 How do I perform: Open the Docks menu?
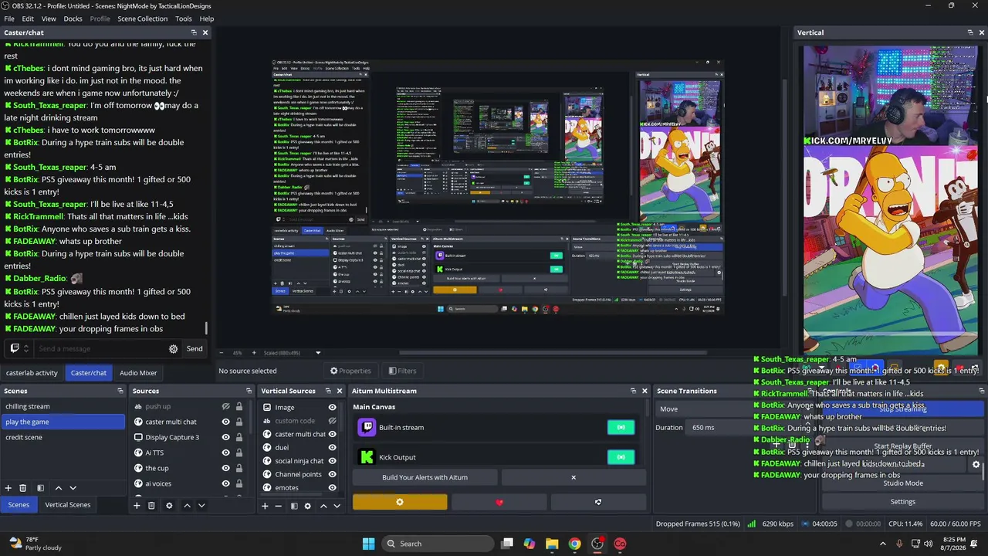73,19
